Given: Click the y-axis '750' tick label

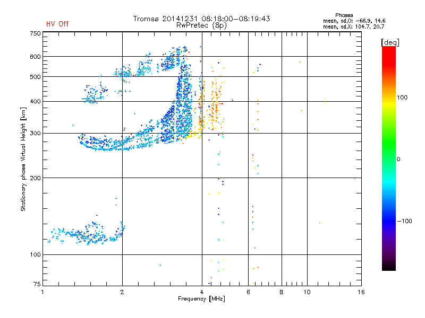Looking at the screenshot, I should coord(35,33).
